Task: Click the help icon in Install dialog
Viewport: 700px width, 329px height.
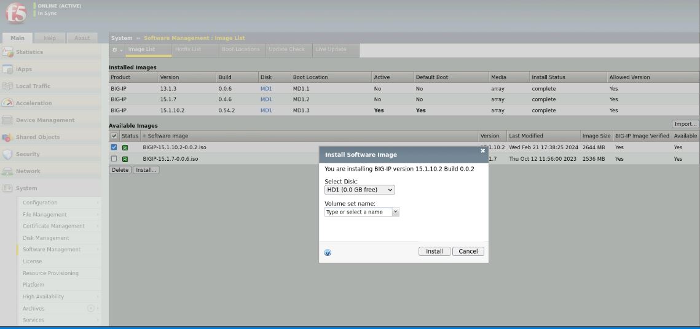Action: coord(328,252)
